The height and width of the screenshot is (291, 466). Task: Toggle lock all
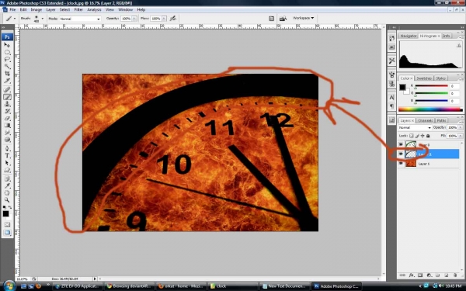428,136
